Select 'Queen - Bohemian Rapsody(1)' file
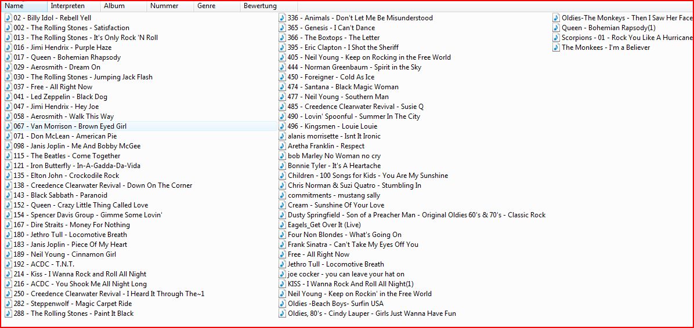The image size is (694, 328). [609, 28]
